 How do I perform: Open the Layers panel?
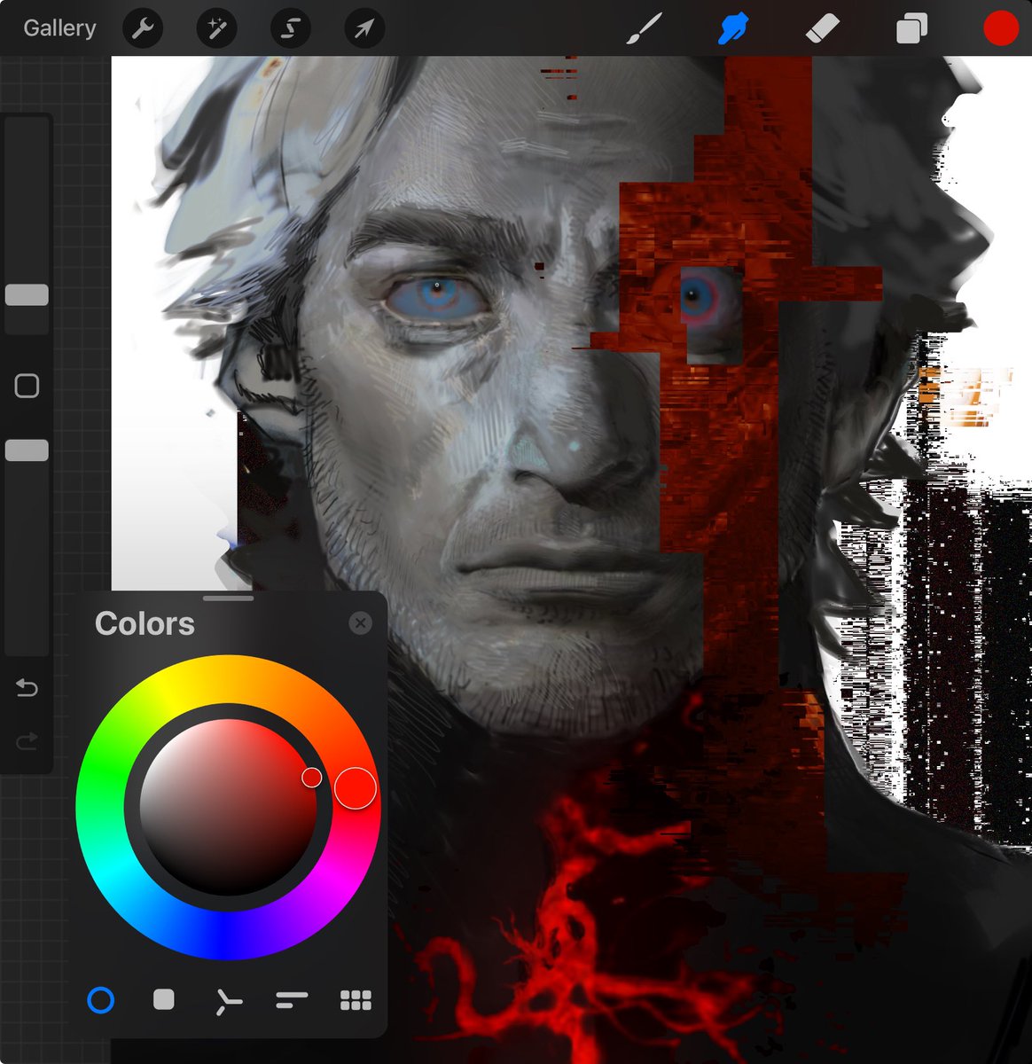click(x=911, y=27)
